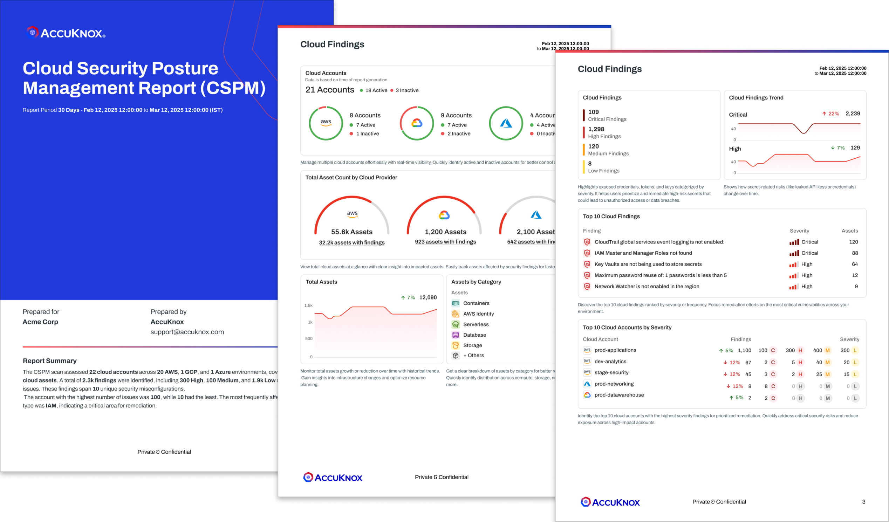The height and width of the screenshot is (522, 889).
Task: Click the shield icon beside CloudTrail logging finding
Action: (x=587, y=242)
